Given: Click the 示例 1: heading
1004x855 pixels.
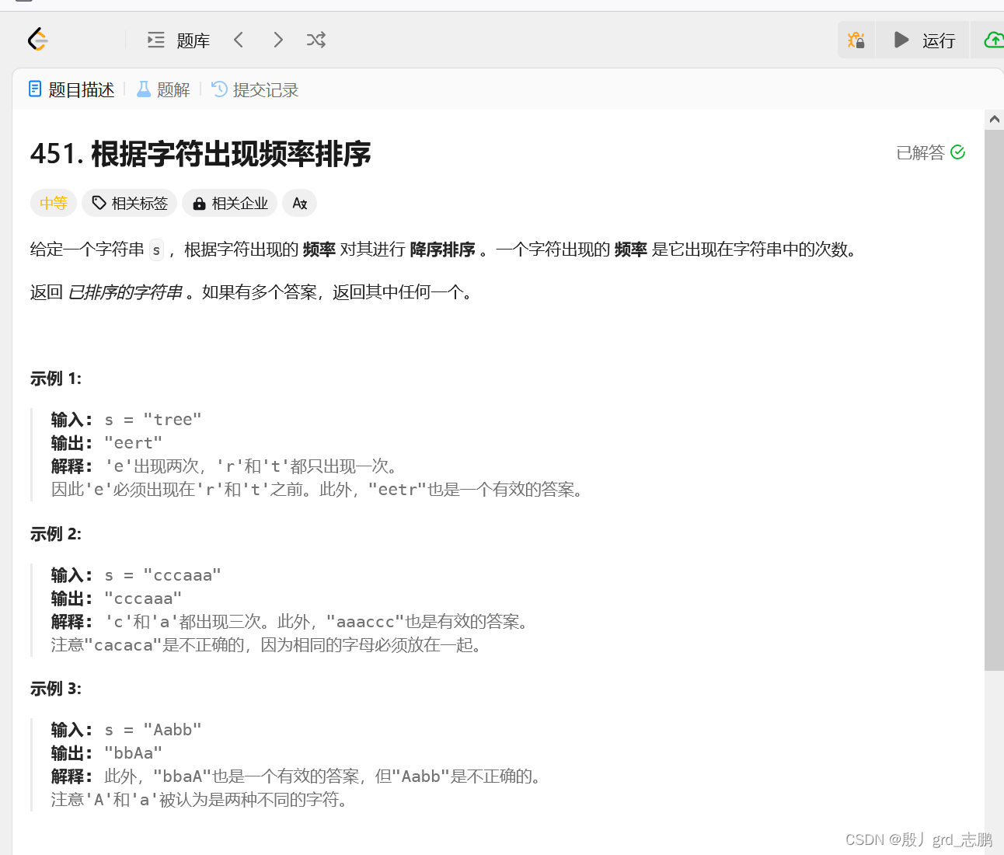Looking at the screenshot, I should coord(56,379).
